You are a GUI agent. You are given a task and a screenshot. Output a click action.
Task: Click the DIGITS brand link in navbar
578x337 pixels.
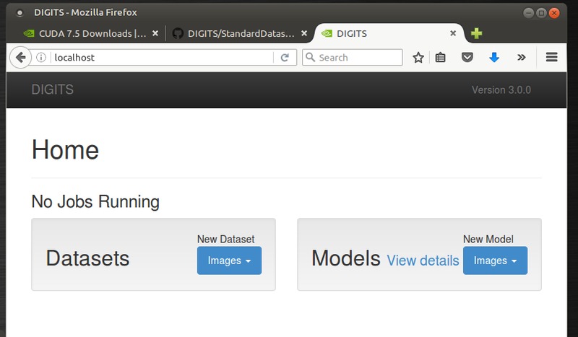(52, 90)
